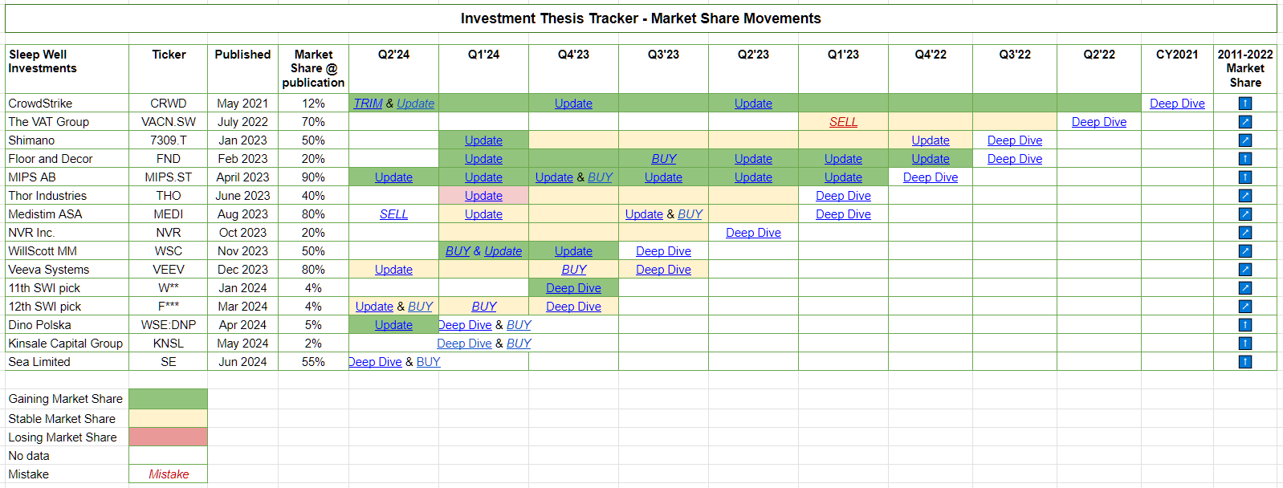The width and height of the screenshot is (1283, 488).
Task: Click the MIPS AB row arrow icon
Action: point(1244,177)
